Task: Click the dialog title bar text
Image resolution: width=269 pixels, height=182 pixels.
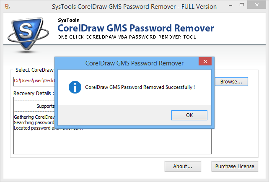Action: [x=134, y=63]
